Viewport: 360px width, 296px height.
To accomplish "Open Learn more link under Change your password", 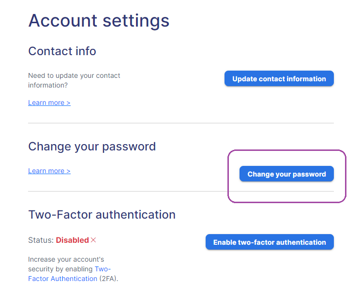I will pyautogui.click(x=49, y=171).
